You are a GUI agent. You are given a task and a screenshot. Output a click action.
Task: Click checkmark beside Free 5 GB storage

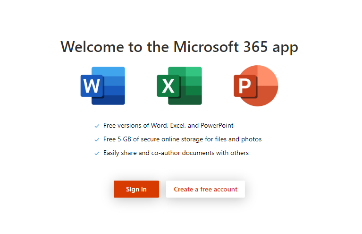coord(97,139)
